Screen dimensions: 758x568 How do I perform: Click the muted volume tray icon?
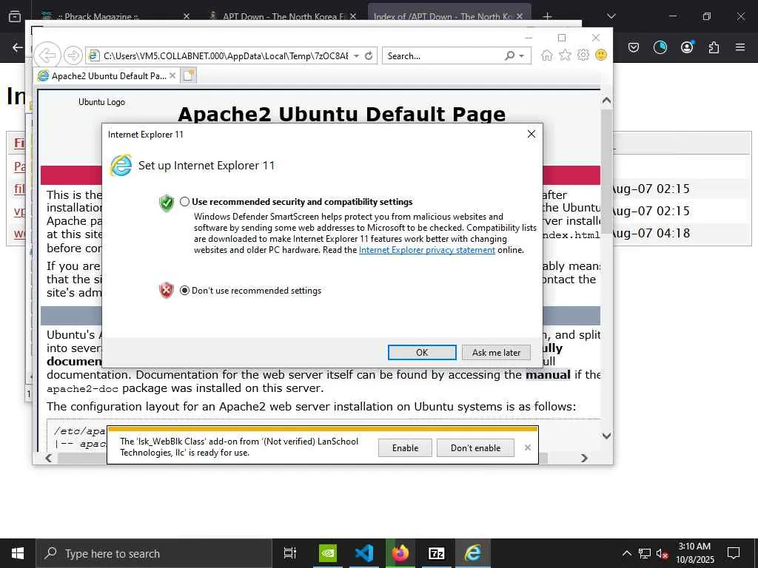click(662, 553)
